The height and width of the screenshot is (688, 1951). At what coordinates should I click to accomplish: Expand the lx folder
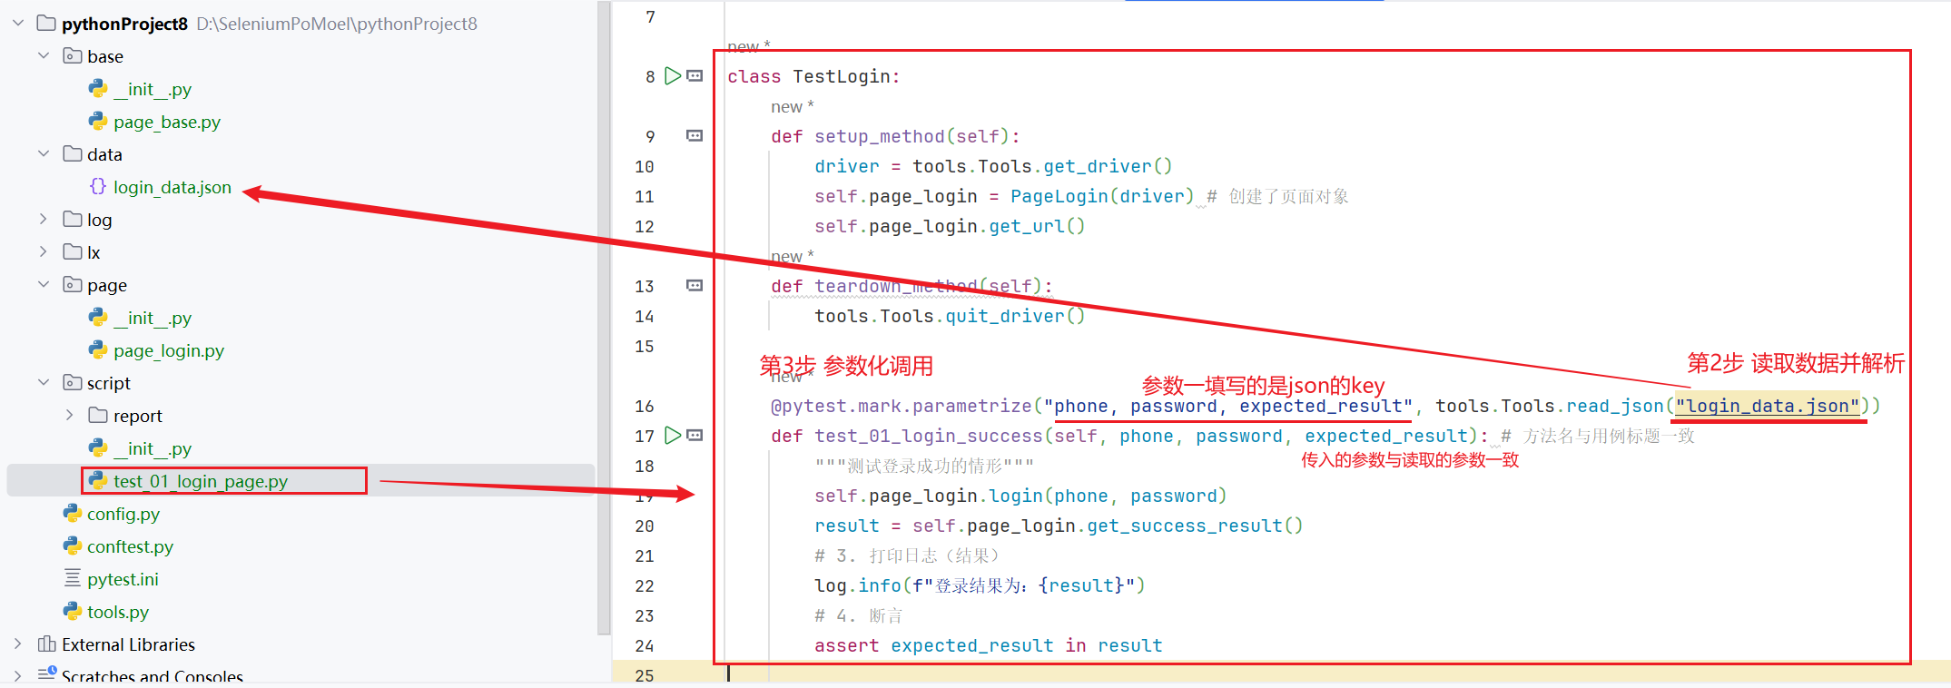[x=44, y=252]
